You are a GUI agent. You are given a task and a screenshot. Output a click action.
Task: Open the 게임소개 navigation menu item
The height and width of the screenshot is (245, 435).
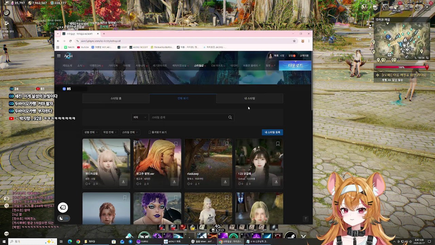tap(67, 66)
